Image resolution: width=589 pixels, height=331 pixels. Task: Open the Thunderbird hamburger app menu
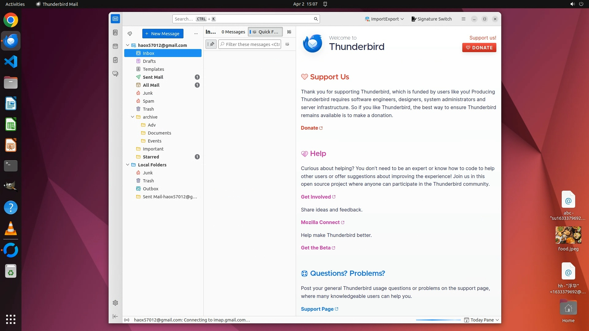pos(464,19)
